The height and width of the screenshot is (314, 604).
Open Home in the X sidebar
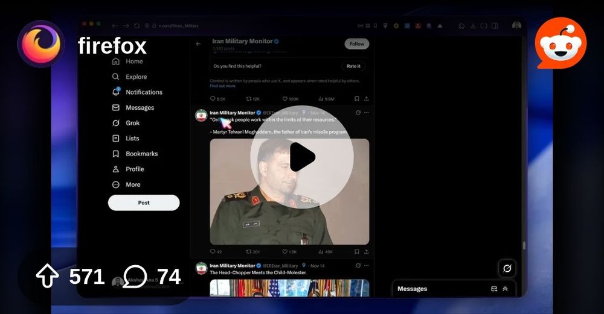coord(127,61)
